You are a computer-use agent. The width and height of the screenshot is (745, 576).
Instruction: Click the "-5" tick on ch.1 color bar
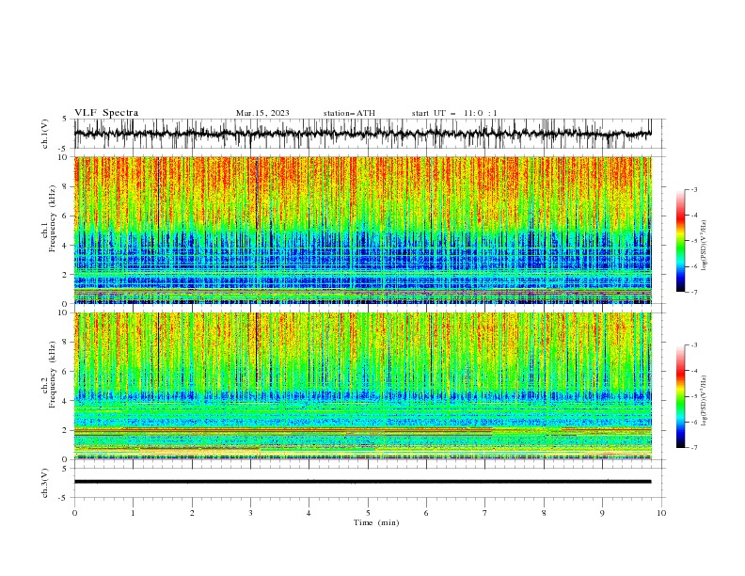click(x=693, y=241)
